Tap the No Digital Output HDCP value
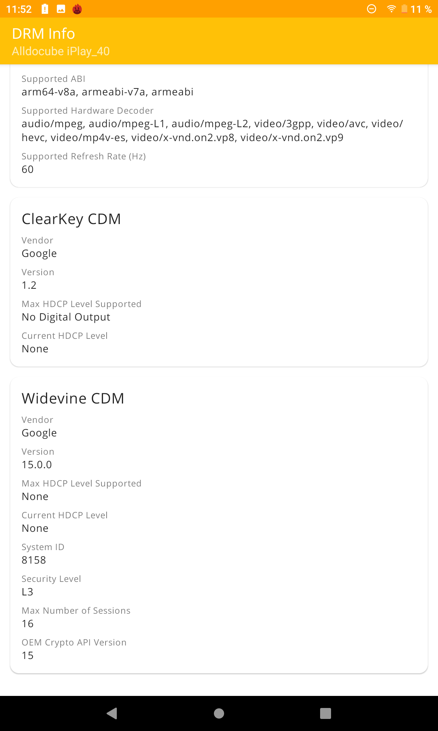Image resolution: width=438 pixels, height=731 pixels. (x=66, y=317)
